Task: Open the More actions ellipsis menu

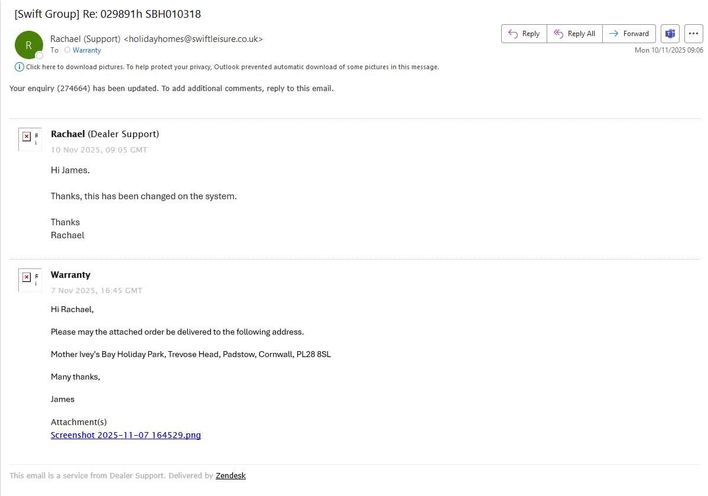Action: 693,34
